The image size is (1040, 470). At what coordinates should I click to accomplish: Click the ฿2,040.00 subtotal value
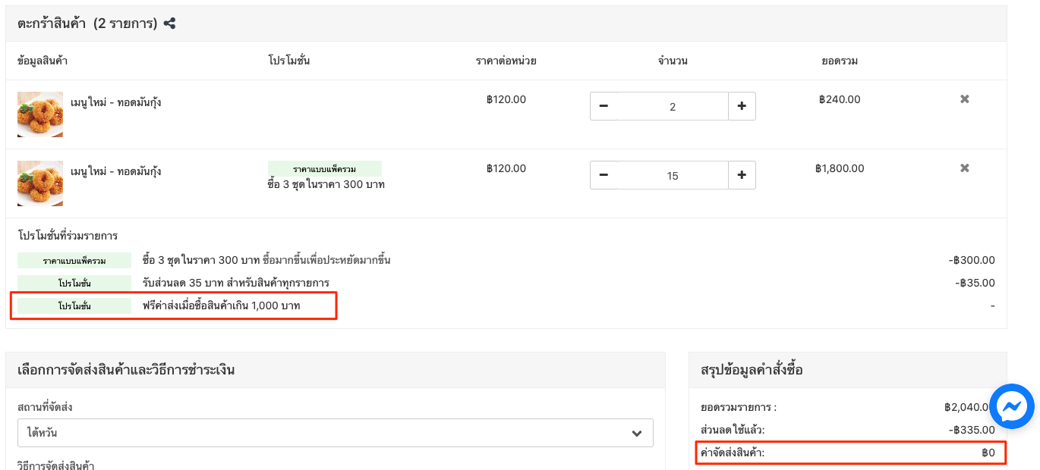click(x=968, y=407)
